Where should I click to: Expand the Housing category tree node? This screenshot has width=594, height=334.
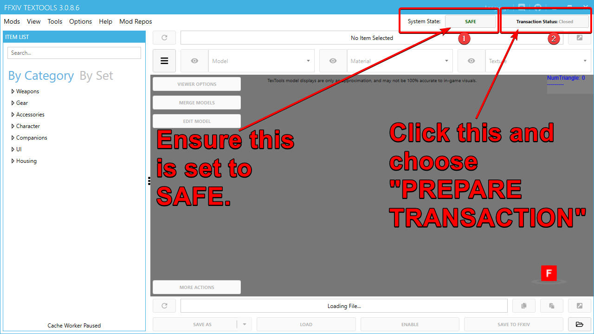pyautogui.click(x=13, y=161)
